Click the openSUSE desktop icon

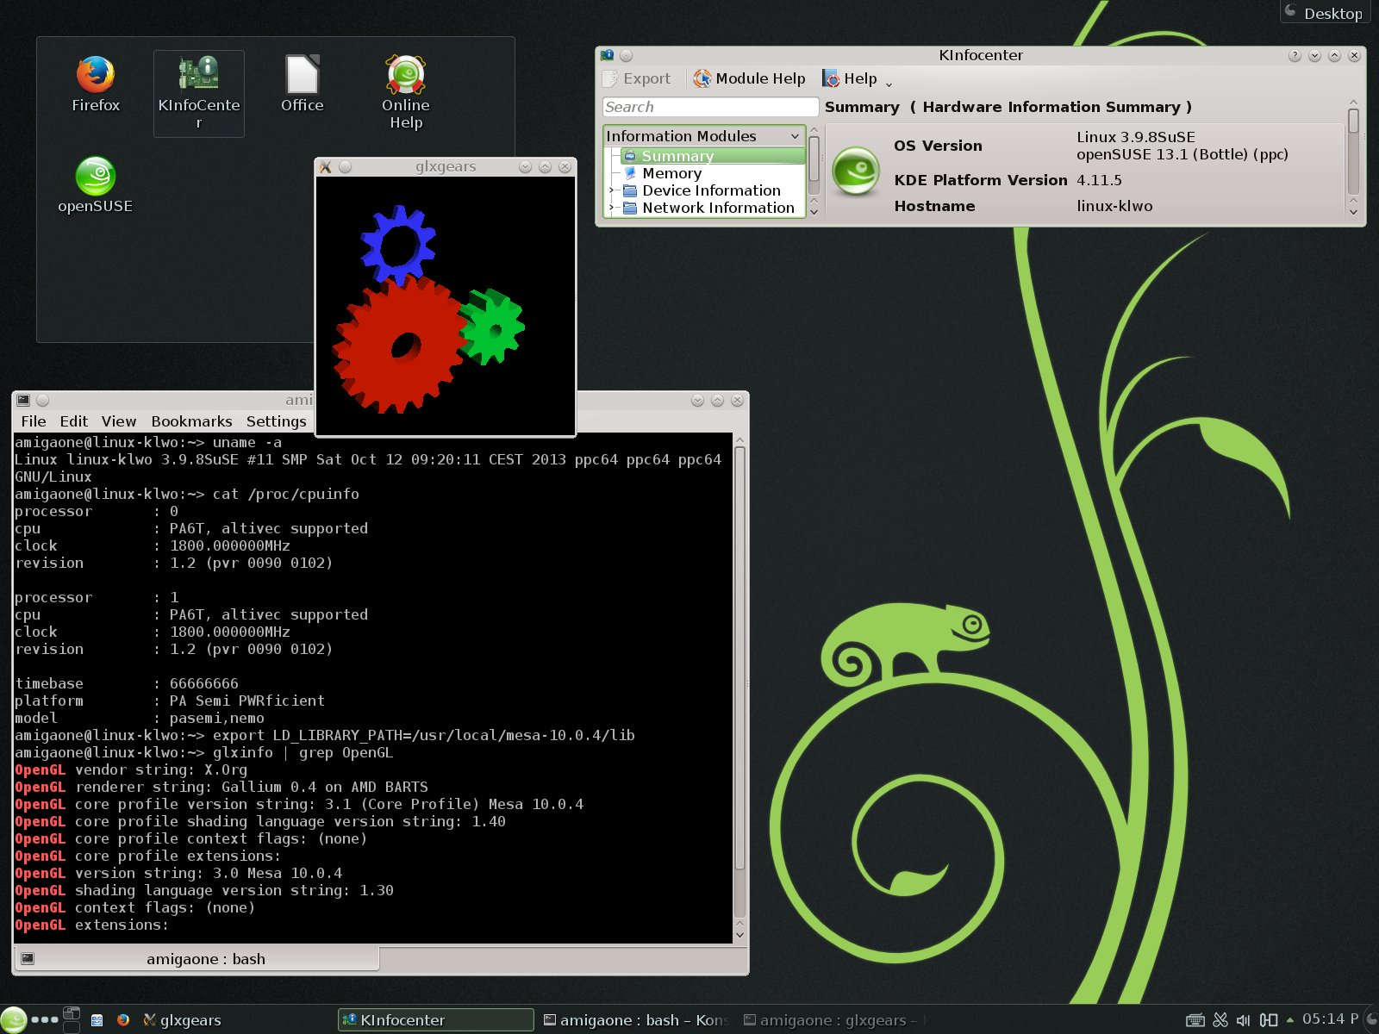pyautogui.click(x=95, y=178)
